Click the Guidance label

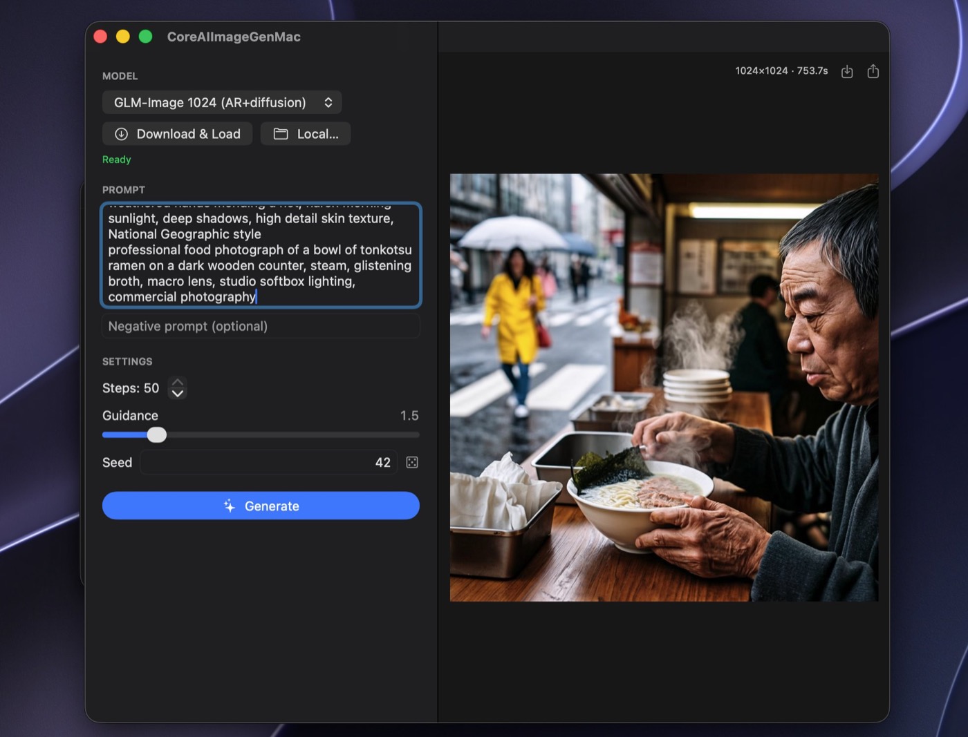(130, 416)
